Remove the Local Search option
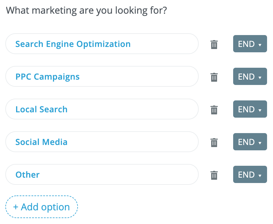273x224 pixels. pos(214,110)
